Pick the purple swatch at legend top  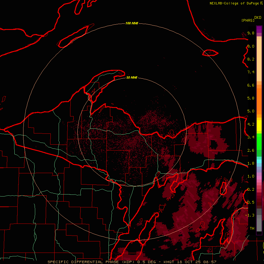tap(259, 29)
